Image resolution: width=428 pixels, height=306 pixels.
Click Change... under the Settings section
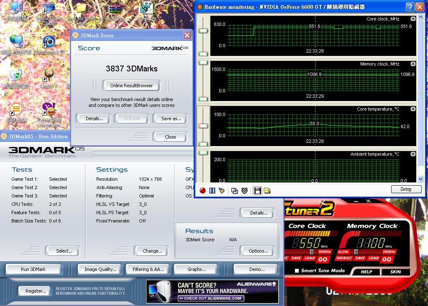coord(152,251)
